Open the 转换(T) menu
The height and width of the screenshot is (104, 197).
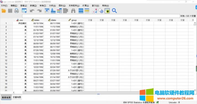pyautogui.click(x=43, y=6)
